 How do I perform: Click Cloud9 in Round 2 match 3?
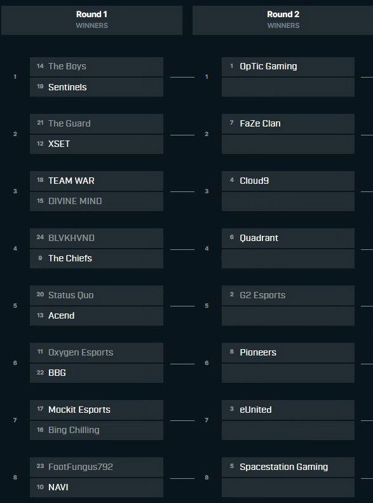(288, 181)
